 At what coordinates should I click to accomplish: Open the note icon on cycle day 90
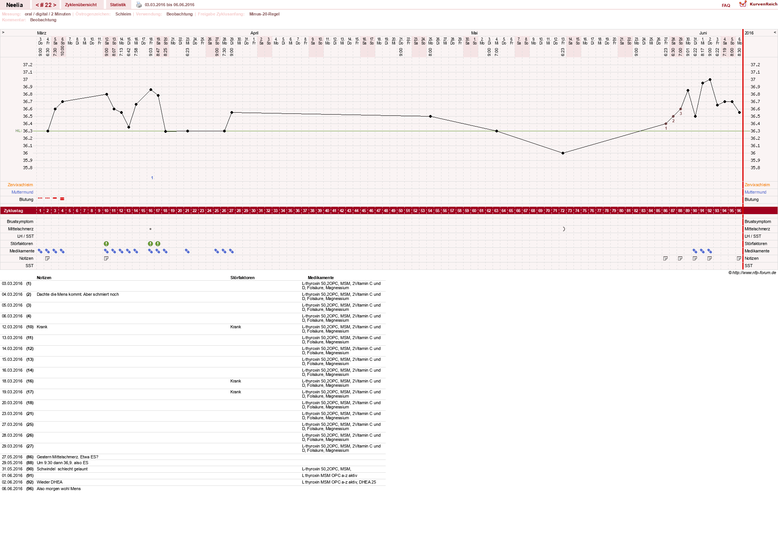click(695, 258)
